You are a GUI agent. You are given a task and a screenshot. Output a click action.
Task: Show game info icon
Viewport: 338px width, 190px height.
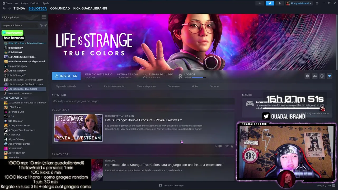pos(322,76)
